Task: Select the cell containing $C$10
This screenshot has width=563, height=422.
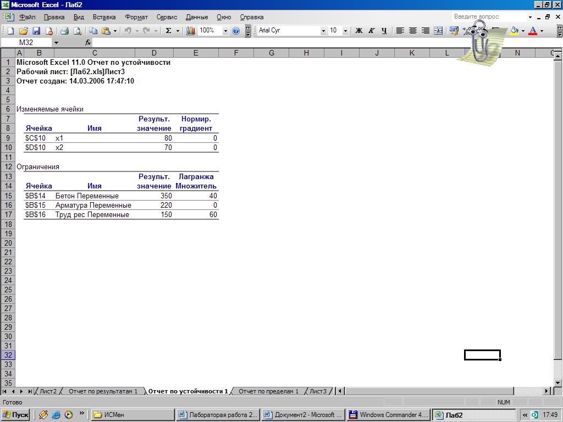Action: coord(39,138)
